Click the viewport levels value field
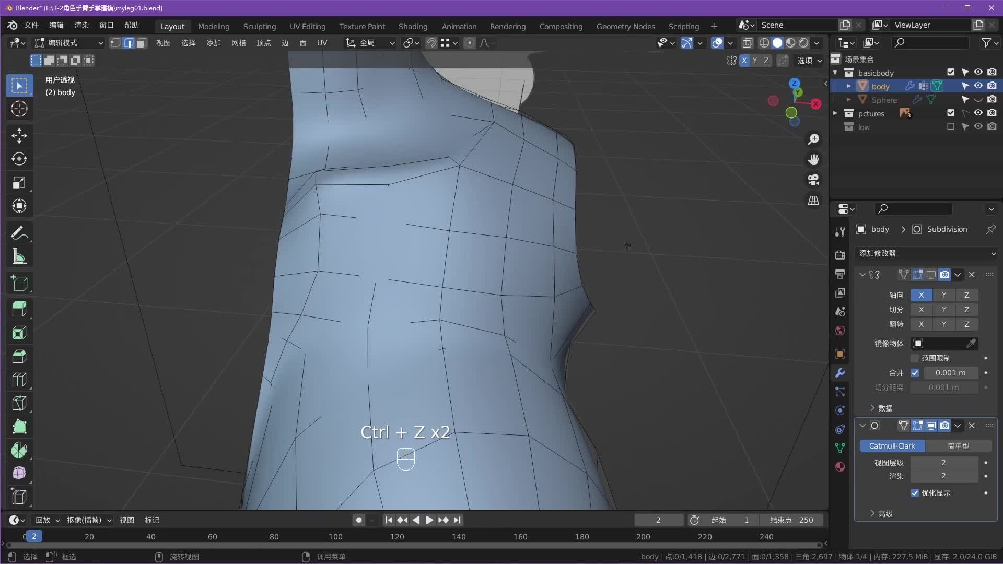Viewport: 1003px width, 564px height. click(943, 463)
